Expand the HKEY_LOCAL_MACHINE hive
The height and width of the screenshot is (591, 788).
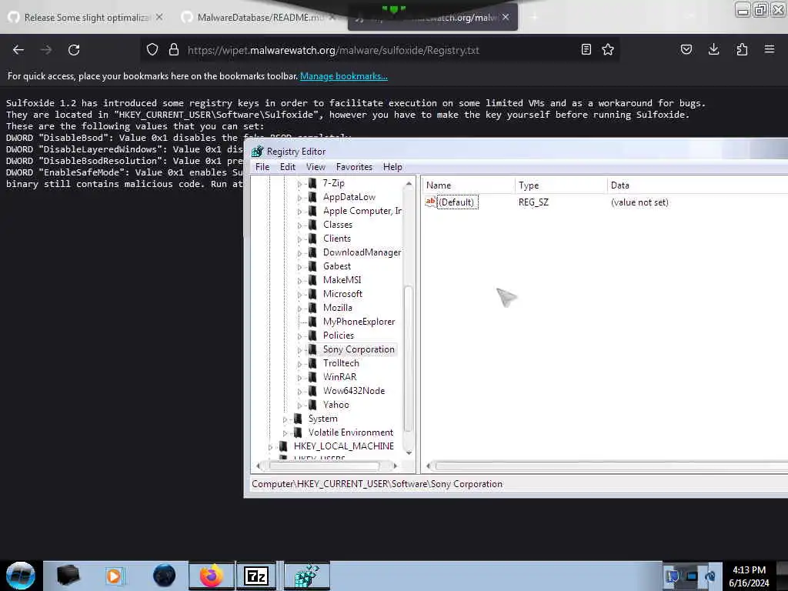coord(270,447)
